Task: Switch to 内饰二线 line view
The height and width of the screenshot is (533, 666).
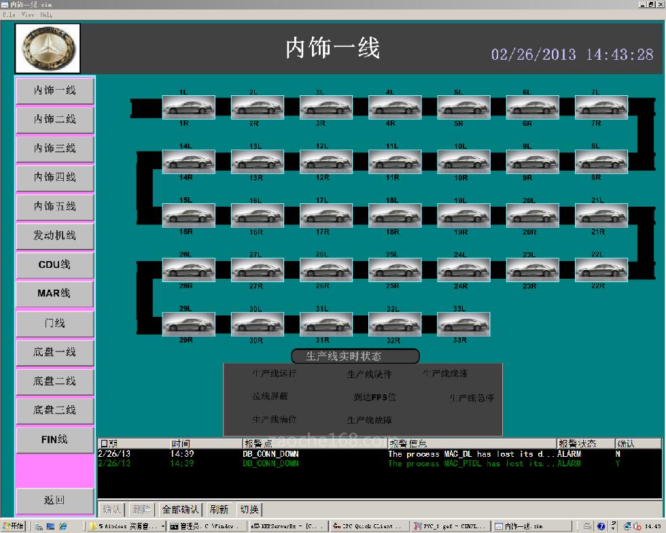Action: click(x=54, y=119)
